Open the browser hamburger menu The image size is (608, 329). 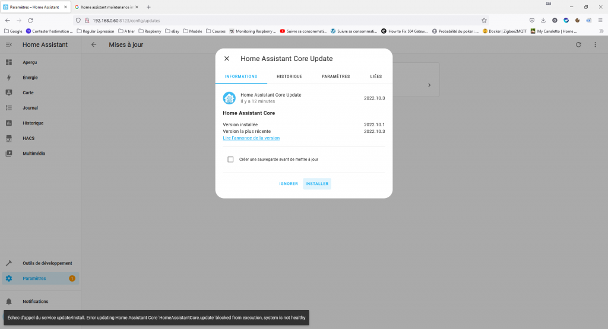click(x=600, y=21)
